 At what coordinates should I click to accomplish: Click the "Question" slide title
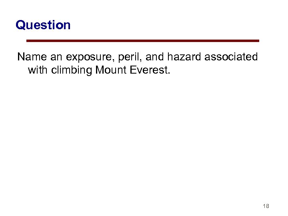click(43, 25)
